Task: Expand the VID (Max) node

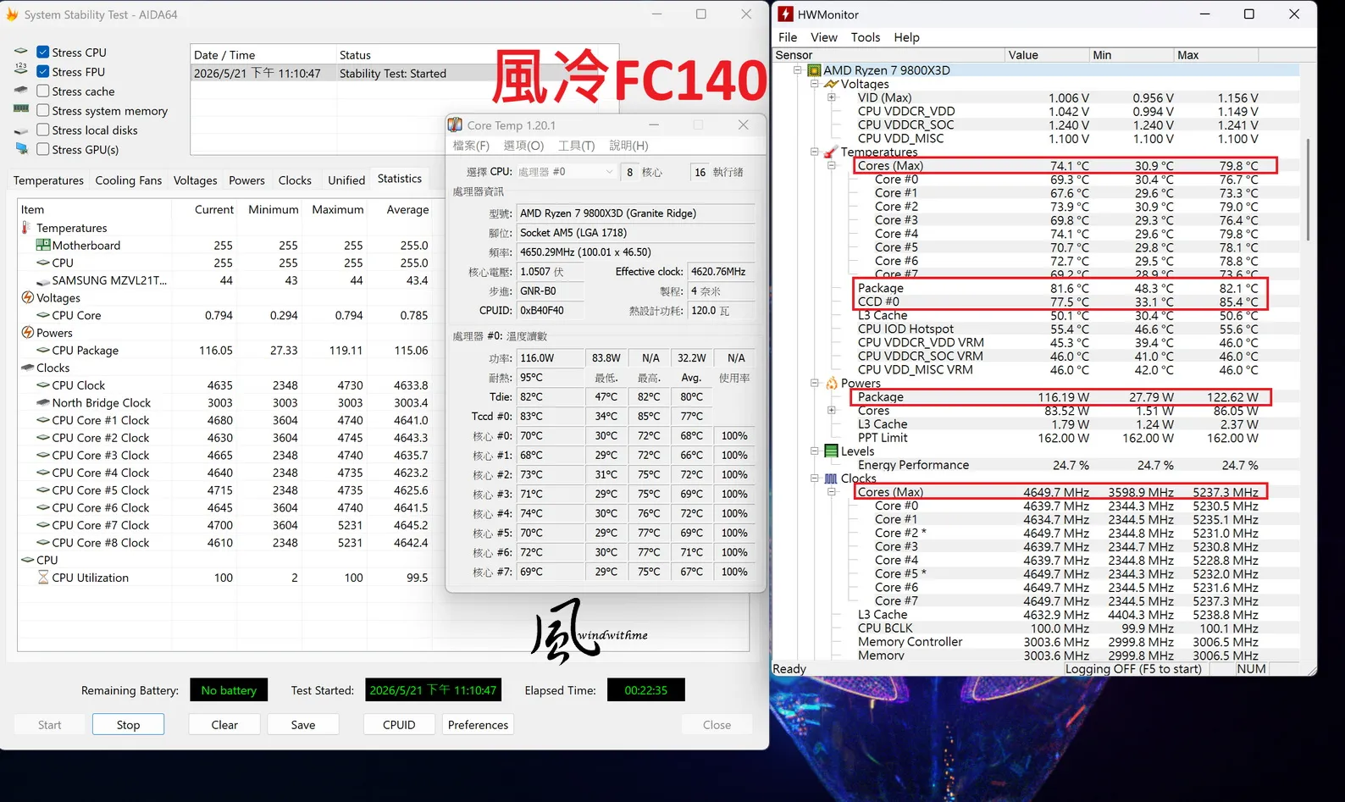Action: pos(831,97)
